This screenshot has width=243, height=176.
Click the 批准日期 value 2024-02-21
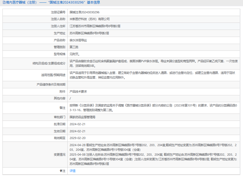(x=78, y=124)
